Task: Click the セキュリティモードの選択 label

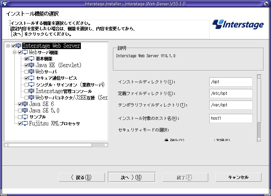Action: click(143, 130)
